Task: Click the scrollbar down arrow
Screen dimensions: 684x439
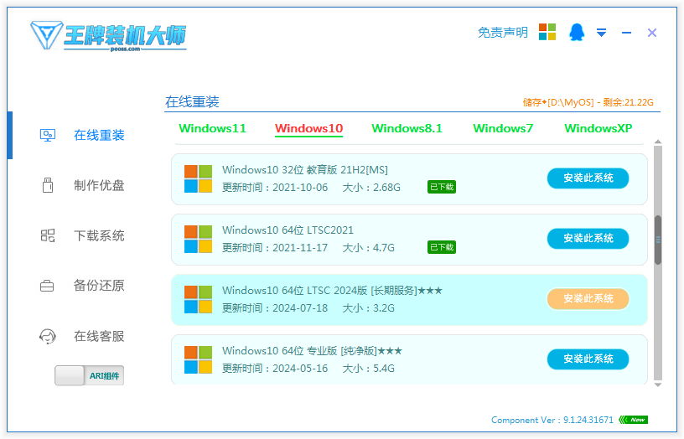Action: tap(658, 385)
